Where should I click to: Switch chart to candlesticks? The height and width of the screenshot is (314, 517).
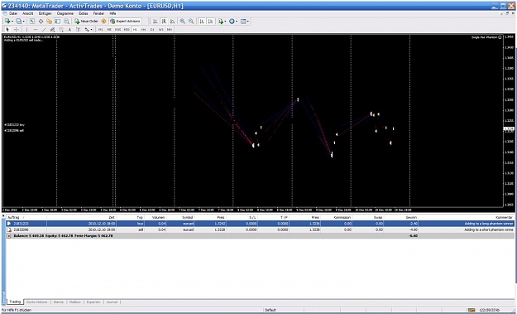click(164, 22)
